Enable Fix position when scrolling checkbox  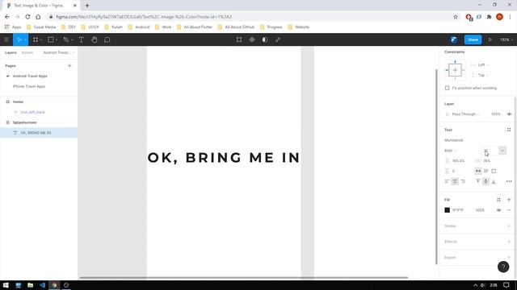tap(447, 88)
